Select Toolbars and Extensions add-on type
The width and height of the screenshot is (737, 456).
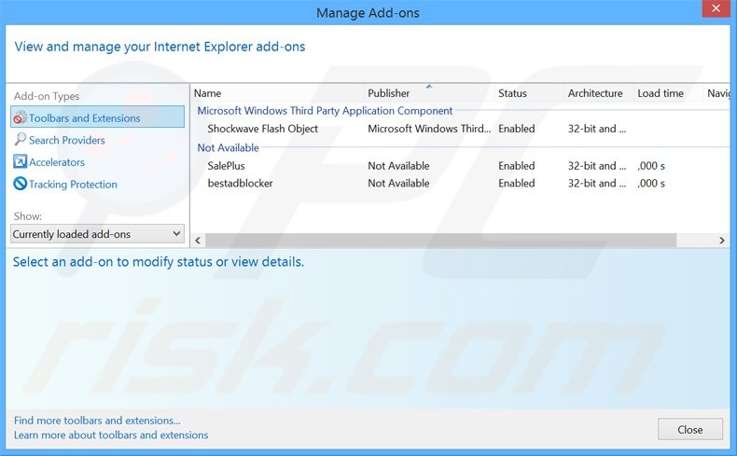point(97,117)
